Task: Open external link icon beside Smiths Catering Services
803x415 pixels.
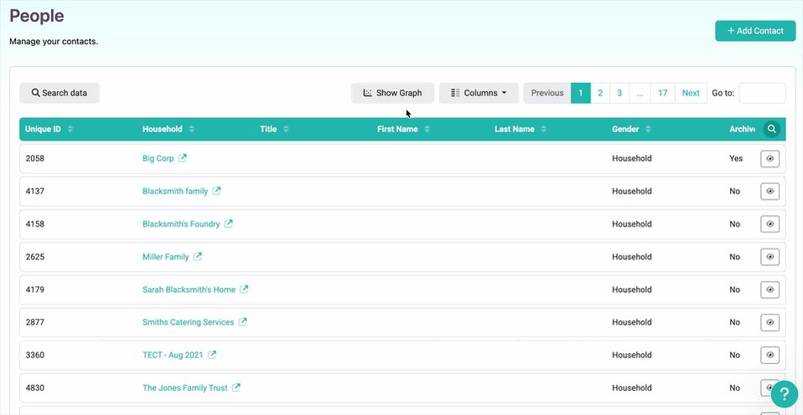Action: coord(243,322)
